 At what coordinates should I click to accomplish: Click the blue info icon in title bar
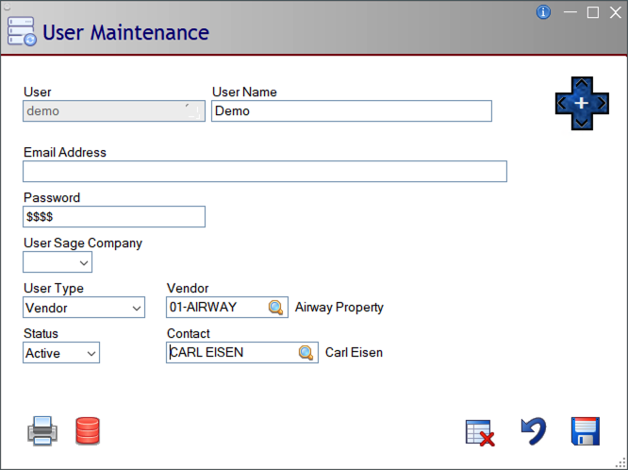tap(543, 12)
